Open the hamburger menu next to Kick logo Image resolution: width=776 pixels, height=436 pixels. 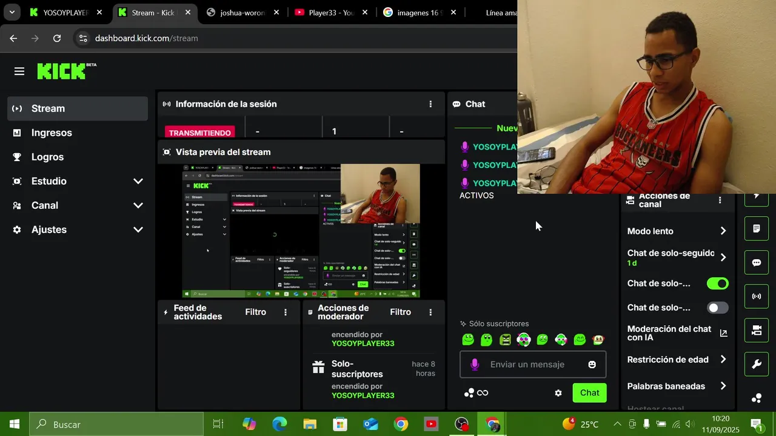click(19, 71)
